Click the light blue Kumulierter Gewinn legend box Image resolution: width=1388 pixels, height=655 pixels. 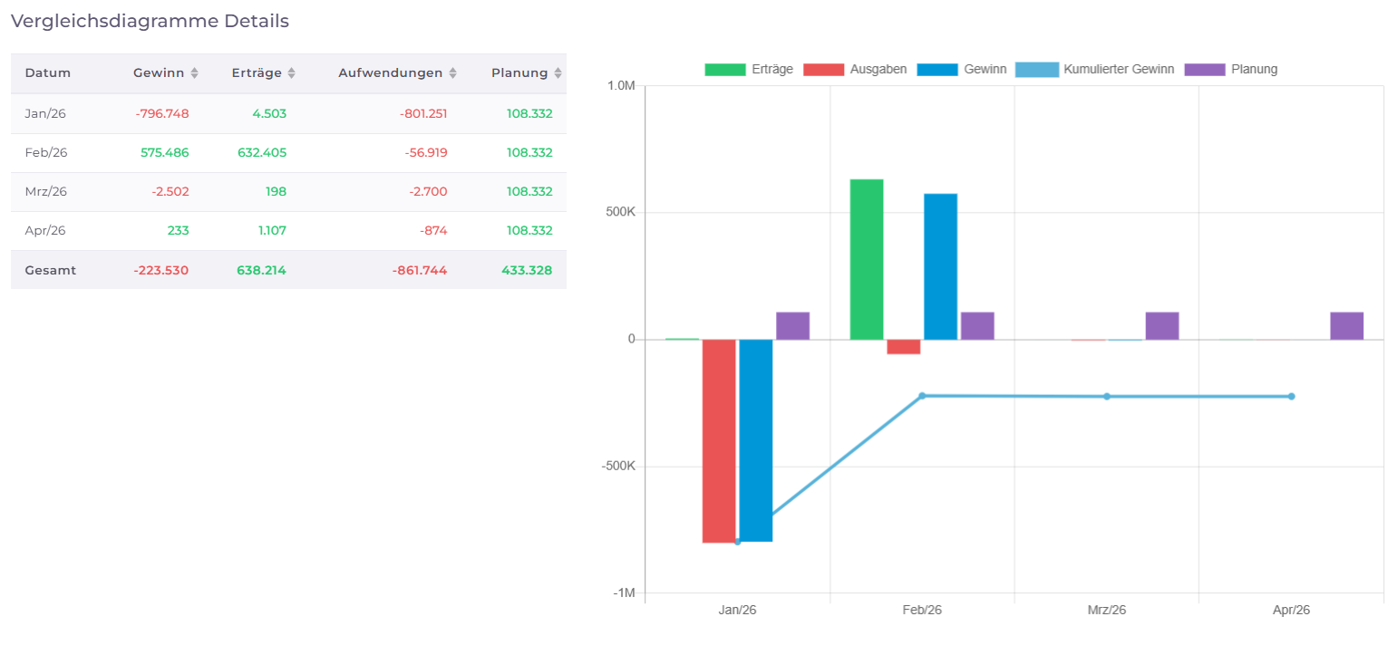(1036, 70)
